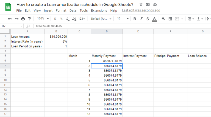Select the '$10,000,000' cell
This screenshot has width=211, height=117.
[56, 37]
